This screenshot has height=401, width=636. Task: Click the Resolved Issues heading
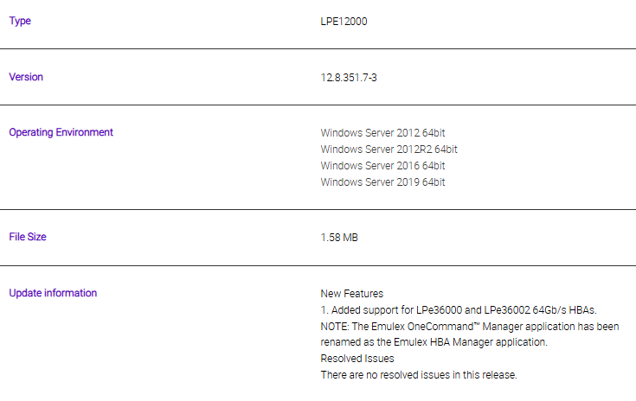357,359
